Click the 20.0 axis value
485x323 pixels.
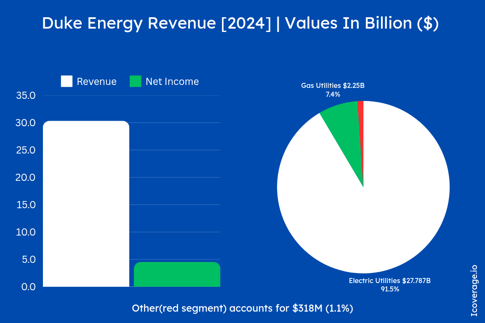point(26,177)
